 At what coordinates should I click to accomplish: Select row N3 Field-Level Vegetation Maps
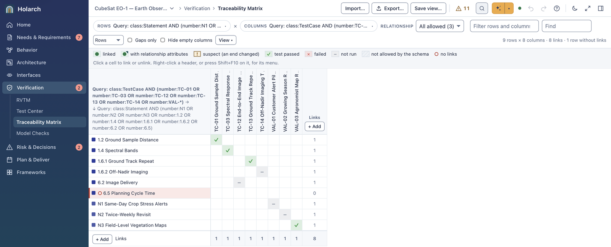150,225
